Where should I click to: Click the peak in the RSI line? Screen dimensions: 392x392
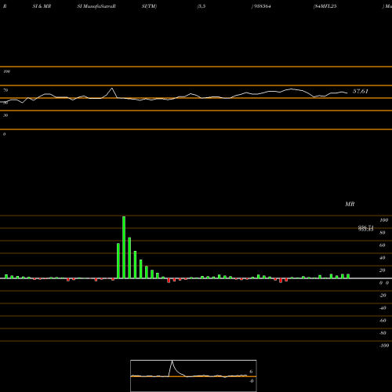[x=112, y=89]
